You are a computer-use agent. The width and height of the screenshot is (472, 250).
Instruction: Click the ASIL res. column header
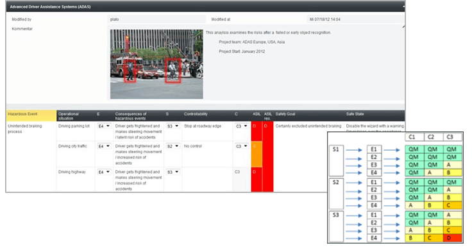point(267,116)
